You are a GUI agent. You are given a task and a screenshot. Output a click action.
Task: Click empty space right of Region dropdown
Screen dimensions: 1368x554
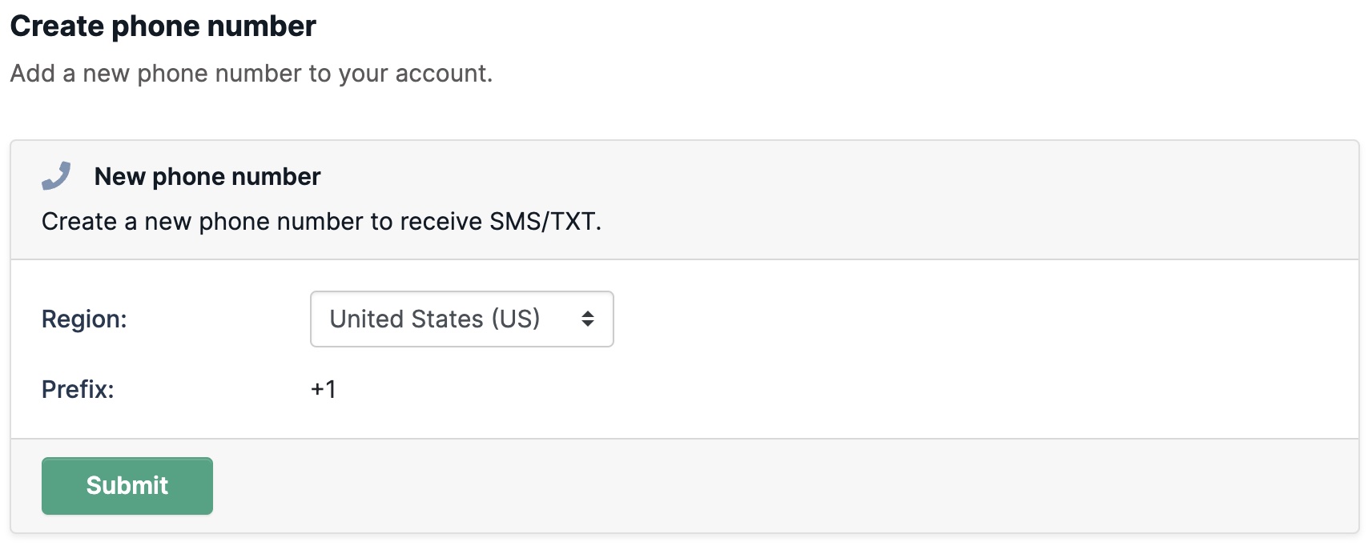[961, 319]
